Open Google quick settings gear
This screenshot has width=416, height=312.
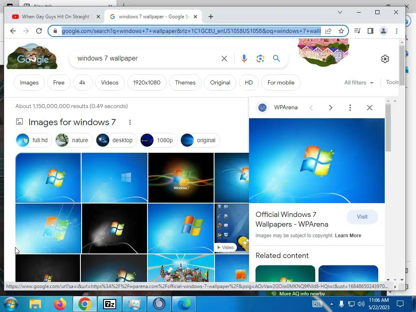[385, 58]
